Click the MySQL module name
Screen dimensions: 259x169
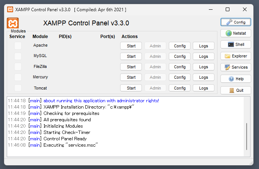(x=40, y=56)
